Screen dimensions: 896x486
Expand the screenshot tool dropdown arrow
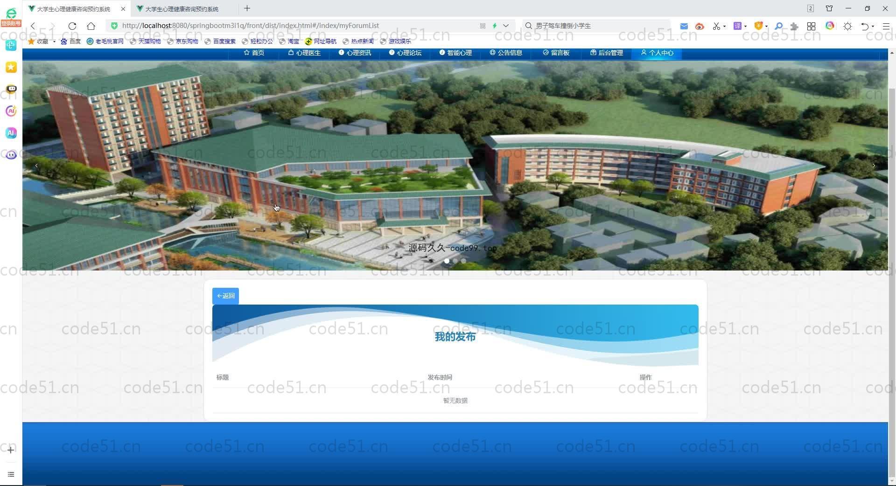click(724, 26)
